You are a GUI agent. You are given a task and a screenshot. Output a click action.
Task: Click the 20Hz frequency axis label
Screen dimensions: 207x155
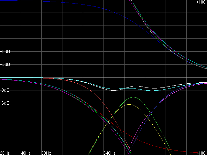point(5,153)
